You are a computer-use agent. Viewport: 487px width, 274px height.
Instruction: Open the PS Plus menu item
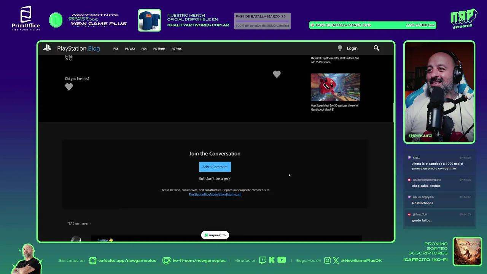(x=176, y=49)
